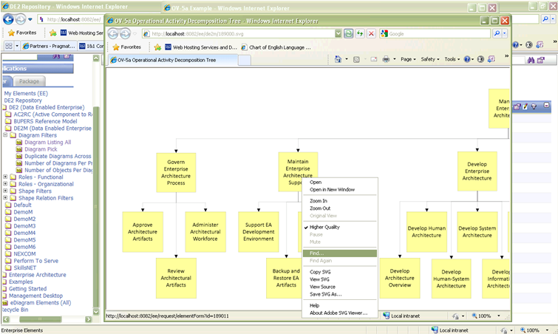
Task: Open the Tools dropdown menu
Action: pos(452,59)
